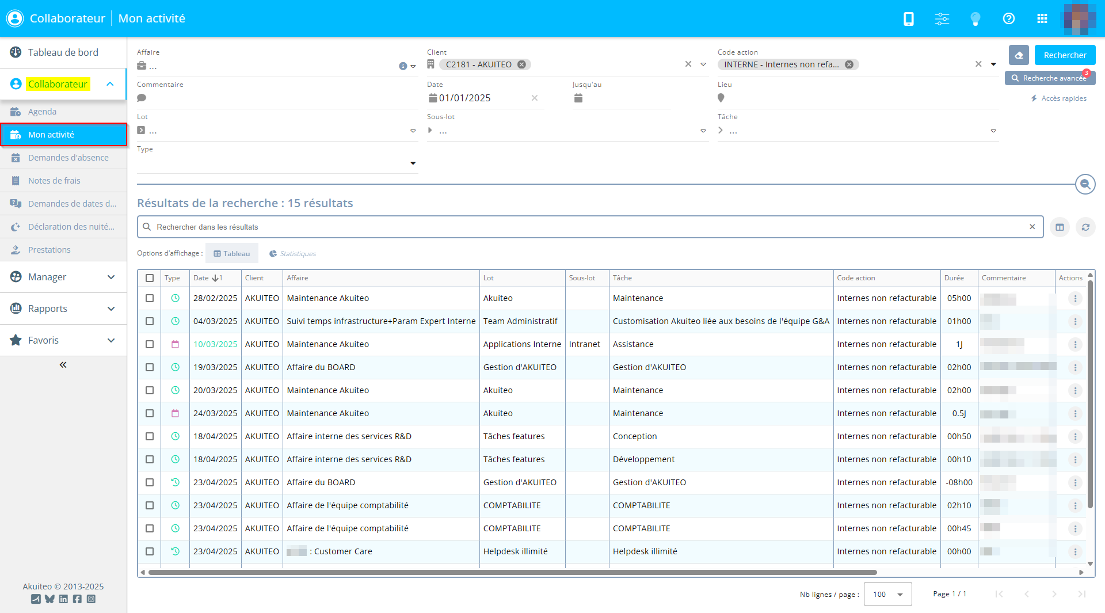Open the Type dropdown
Viewport: 1105px width, 613px height.
[x=413, y=163]
